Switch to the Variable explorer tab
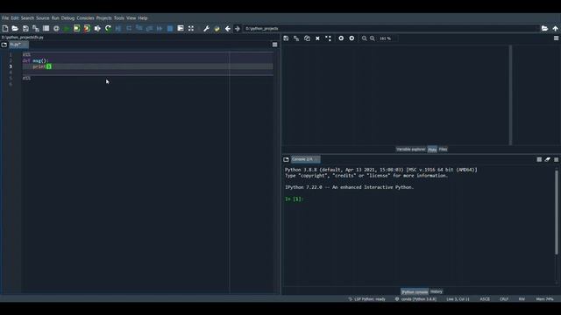 tap(411, 150)
